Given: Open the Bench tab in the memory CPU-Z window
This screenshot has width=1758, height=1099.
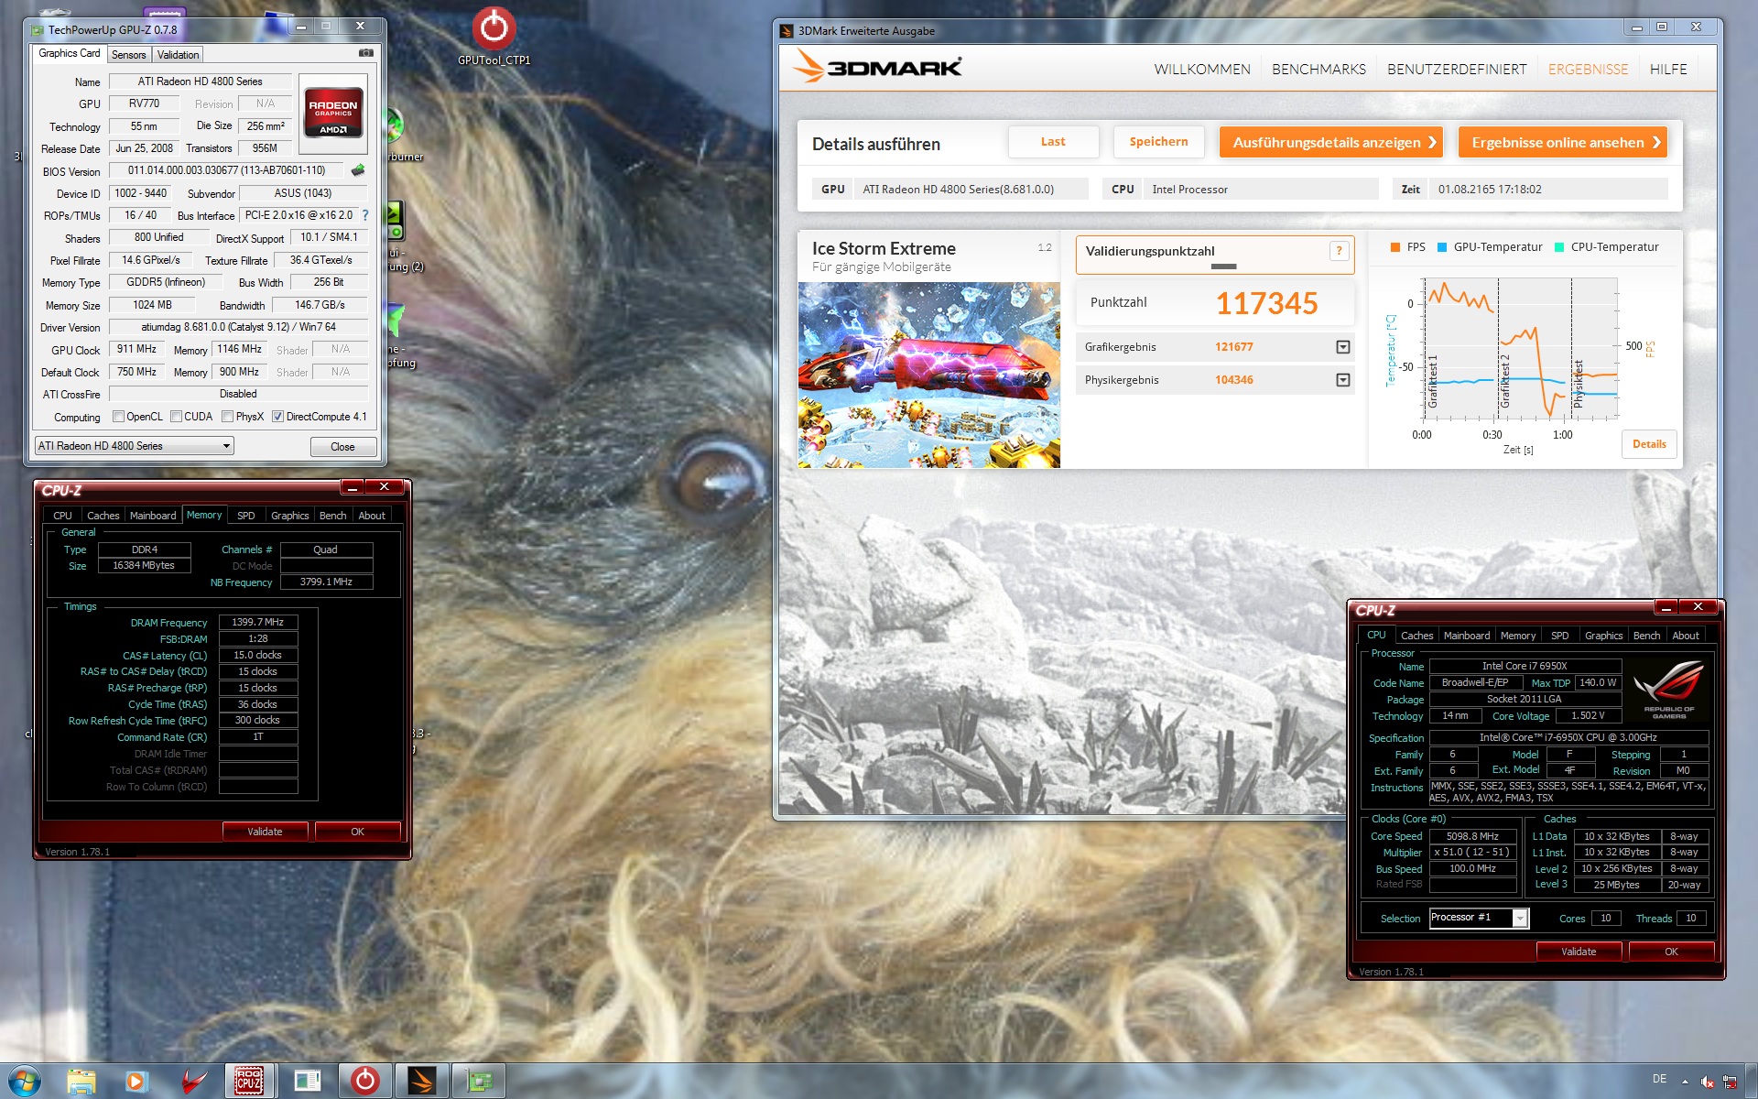Looking at the screenshot, I should 333,516.
